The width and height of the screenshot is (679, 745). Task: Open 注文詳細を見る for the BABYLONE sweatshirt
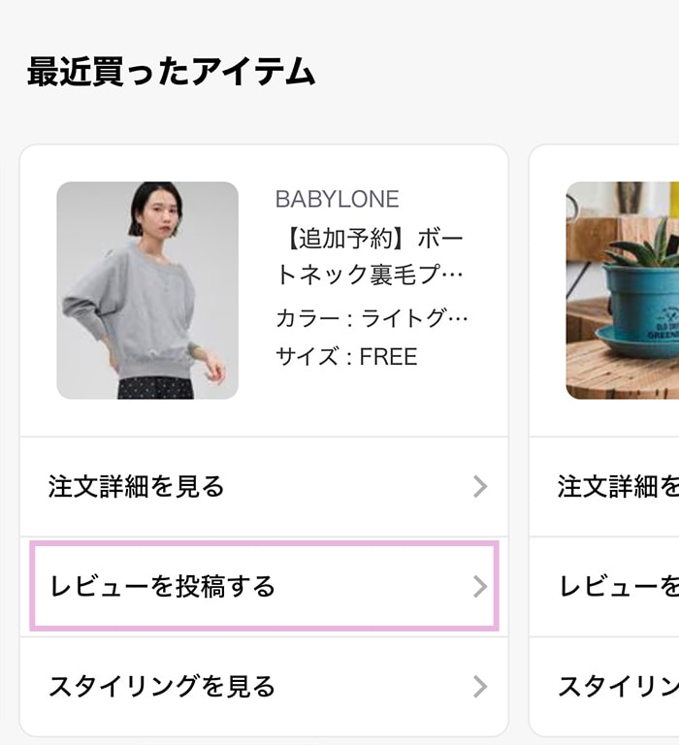point(137,486)
